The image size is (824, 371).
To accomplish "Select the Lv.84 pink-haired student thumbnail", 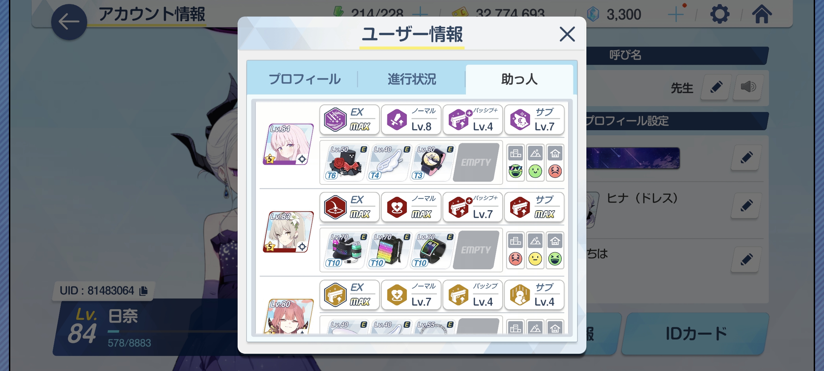I will (x=288, y=144).
